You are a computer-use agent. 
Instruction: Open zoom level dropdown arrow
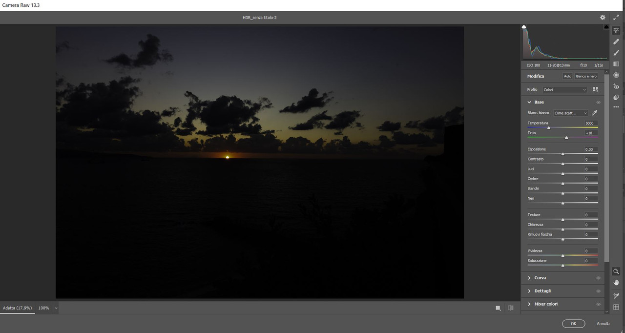(56, 308)
